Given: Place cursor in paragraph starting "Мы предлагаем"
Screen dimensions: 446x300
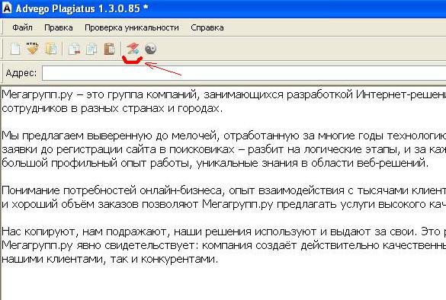Looking at the screenshot, I should [224, 149].
